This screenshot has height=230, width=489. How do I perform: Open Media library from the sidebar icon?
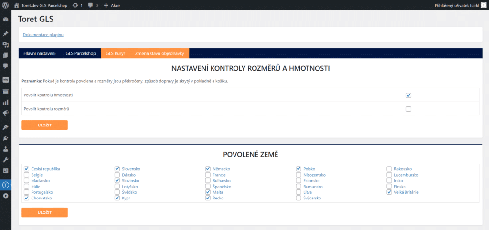[5, 44]
